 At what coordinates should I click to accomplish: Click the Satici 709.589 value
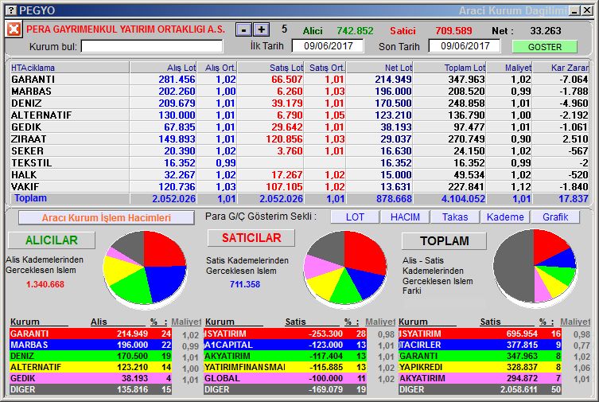pos(453,30)
